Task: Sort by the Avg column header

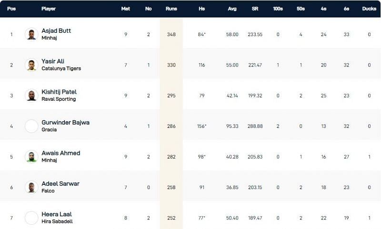Action: tap(232, 9)
